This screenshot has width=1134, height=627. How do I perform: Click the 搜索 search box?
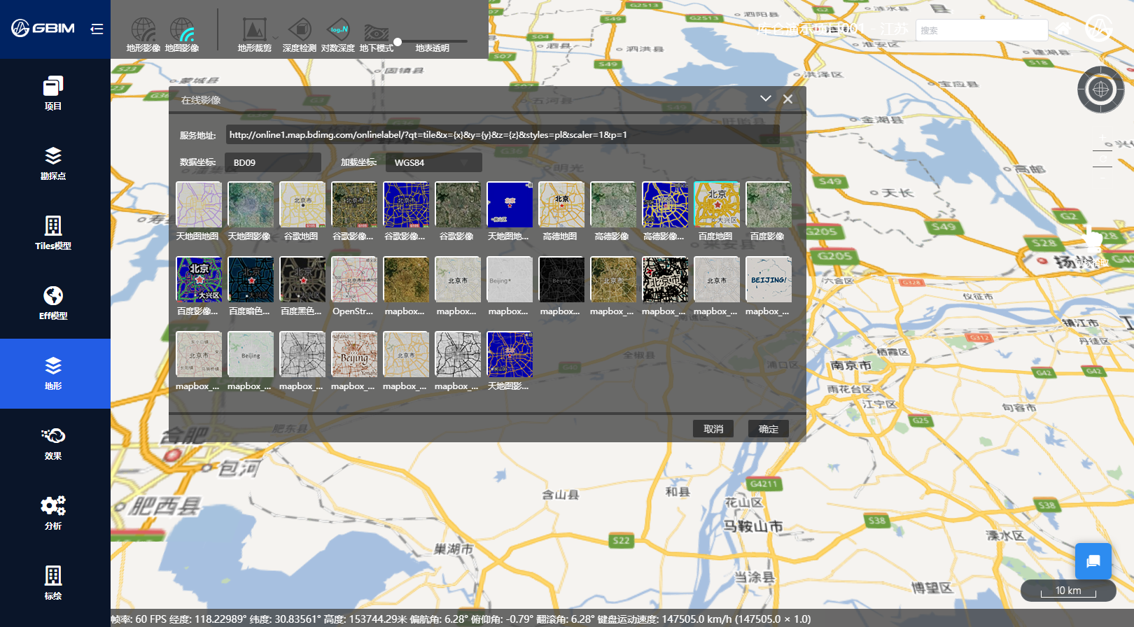pyautogui.click(x=981, y=30)
